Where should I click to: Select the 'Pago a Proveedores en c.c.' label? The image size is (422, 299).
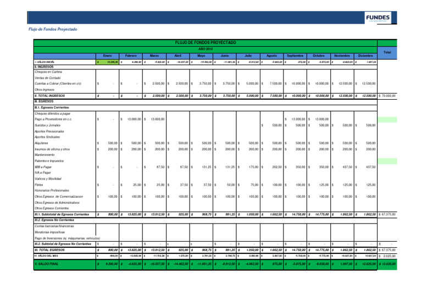pos(53,119)
